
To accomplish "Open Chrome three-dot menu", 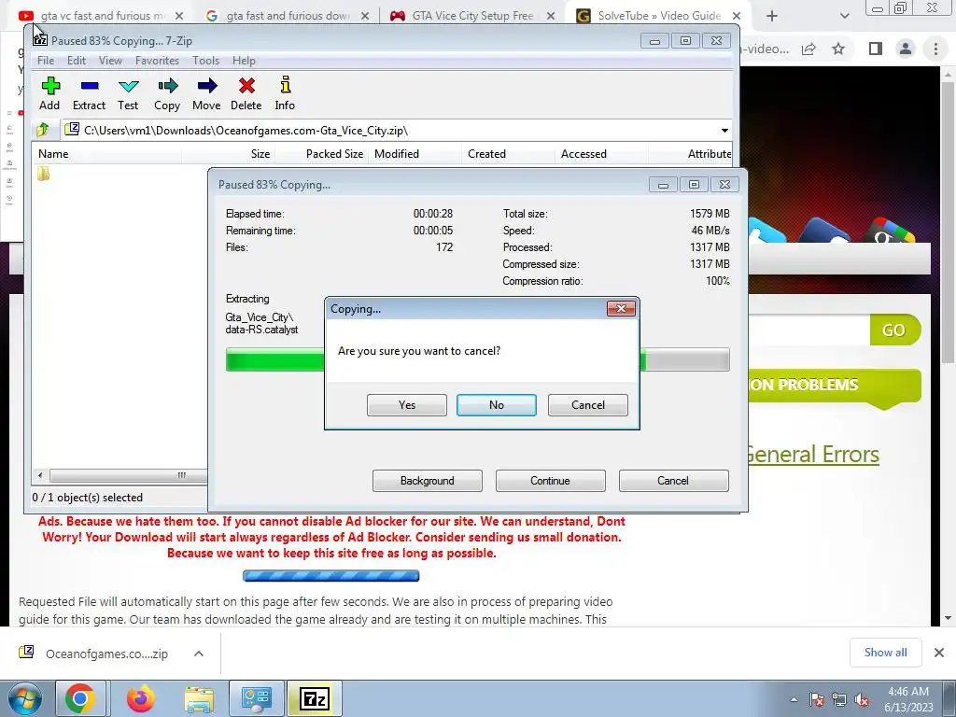I will pyautogui.click(x=935, y=49).
